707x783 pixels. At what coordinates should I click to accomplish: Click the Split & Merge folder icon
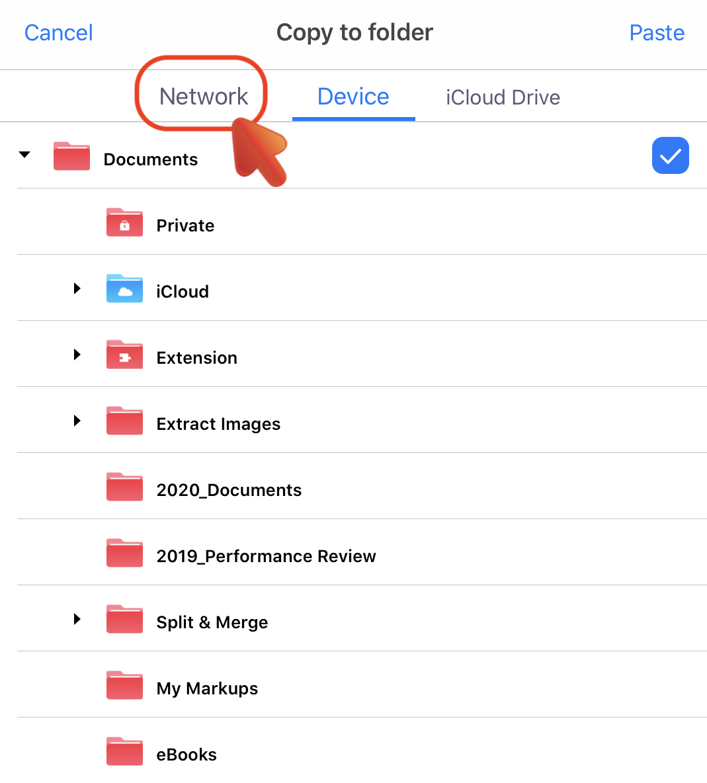(x=124, y=619)
